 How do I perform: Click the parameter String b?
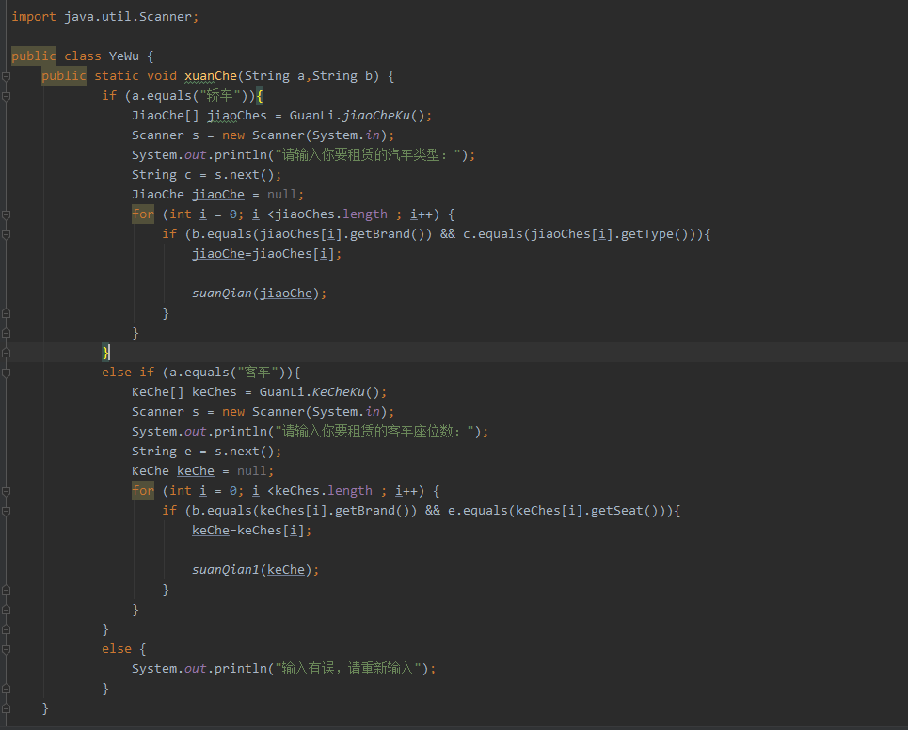[x=342, y=76]
